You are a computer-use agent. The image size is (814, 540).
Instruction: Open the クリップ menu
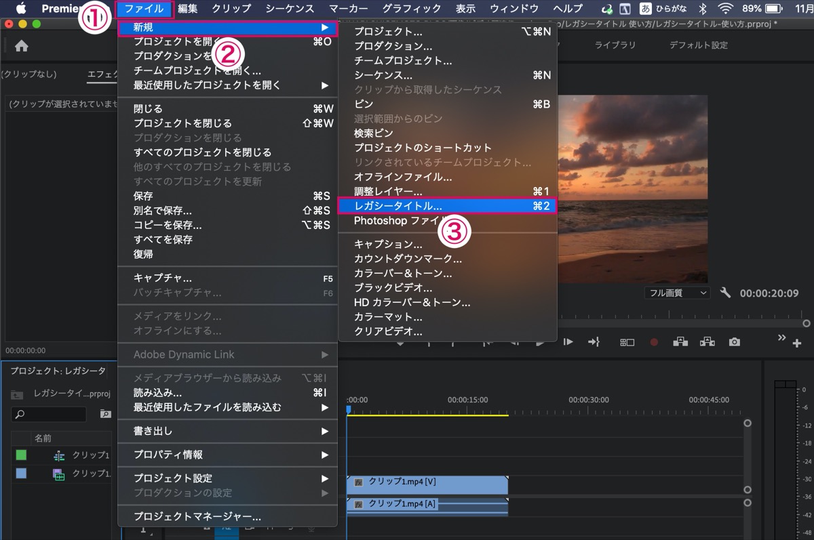pos(231,9)
